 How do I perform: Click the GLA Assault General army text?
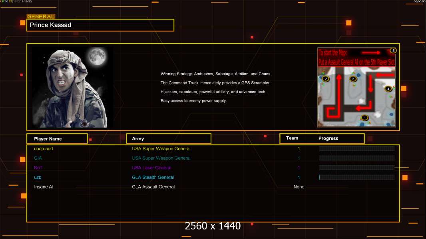[153, 187]
